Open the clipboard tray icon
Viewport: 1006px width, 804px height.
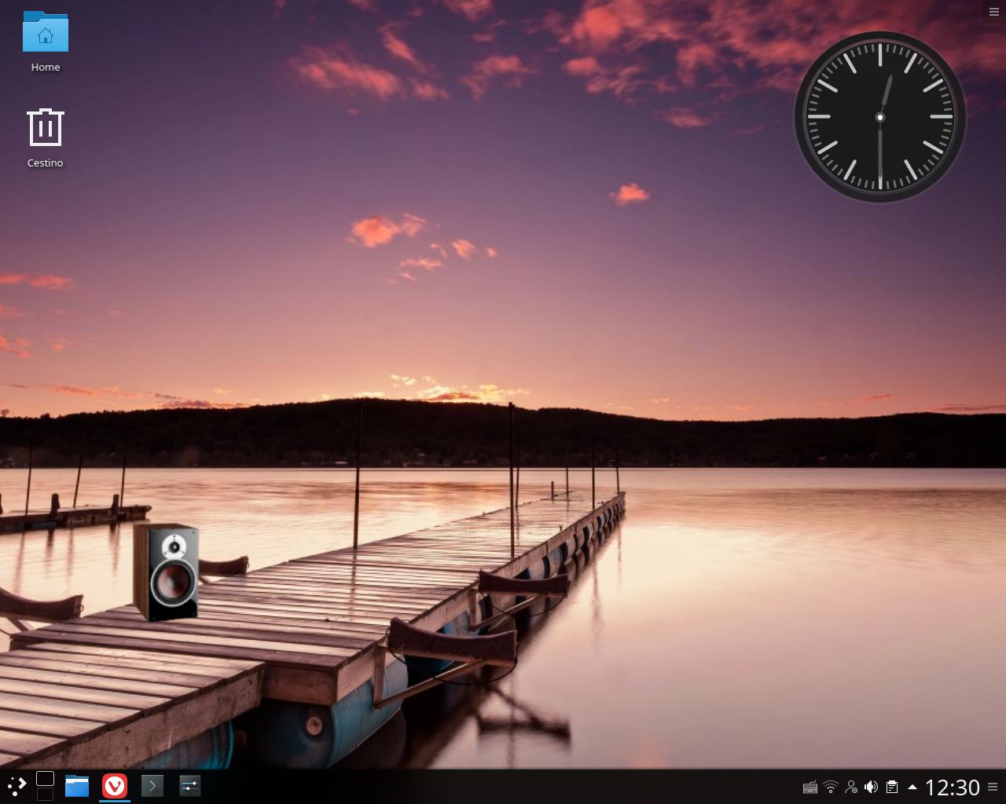click(892, 787)
